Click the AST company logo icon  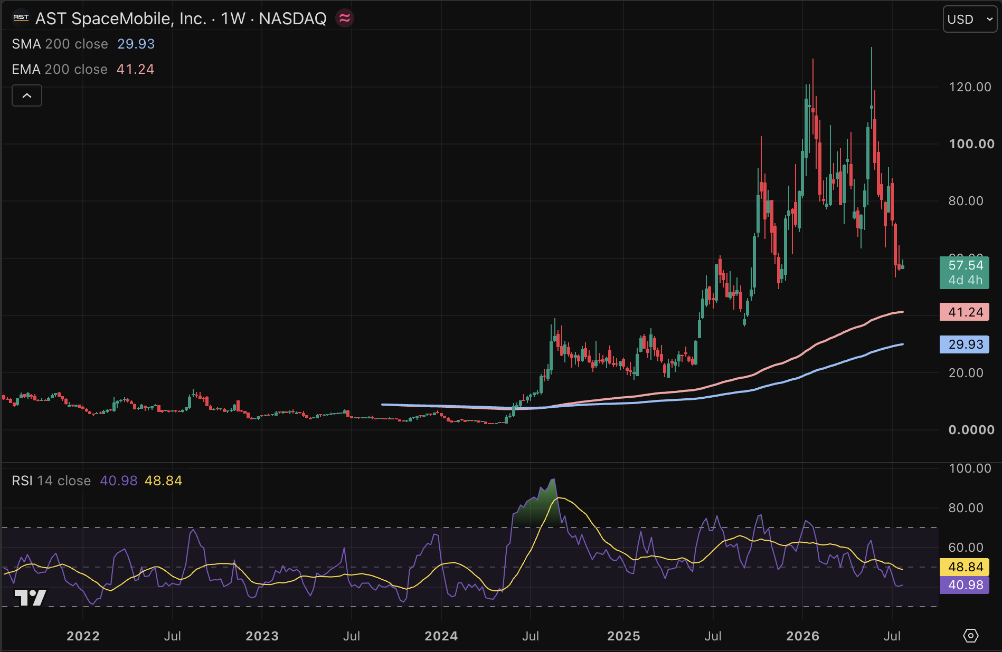click(x=21, y=18)
